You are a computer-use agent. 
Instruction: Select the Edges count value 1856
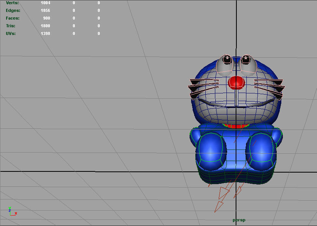pyautogui.click(x=45, y=10)
